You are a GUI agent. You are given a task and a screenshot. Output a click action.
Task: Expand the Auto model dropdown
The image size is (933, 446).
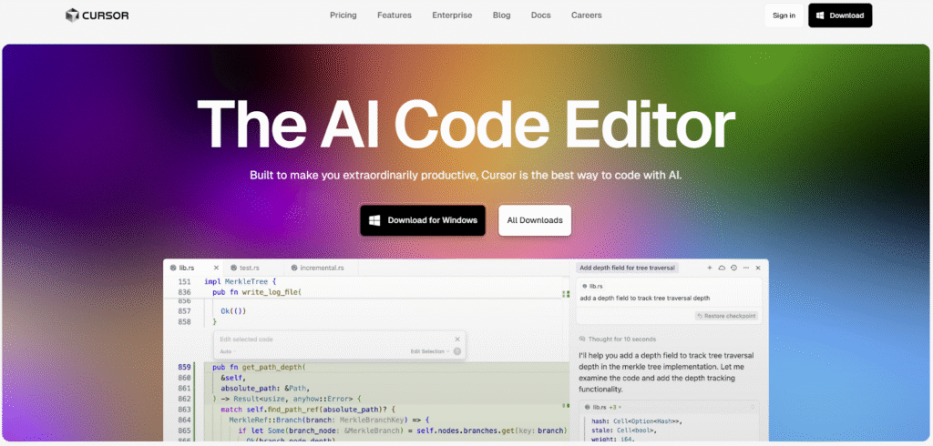(x=227, y=351)
